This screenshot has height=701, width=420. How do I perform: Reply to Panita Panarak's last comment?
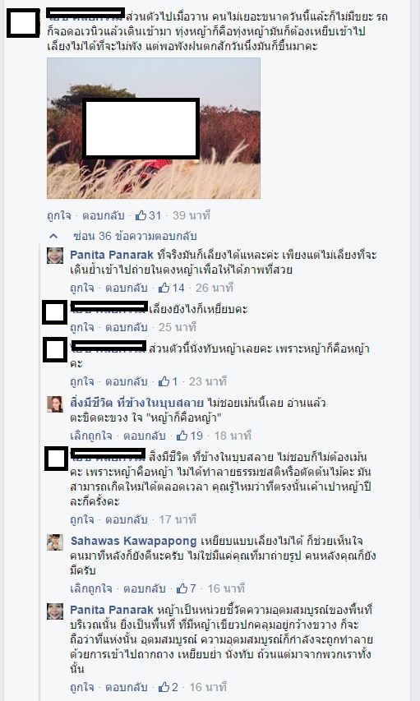click(126, 687)
